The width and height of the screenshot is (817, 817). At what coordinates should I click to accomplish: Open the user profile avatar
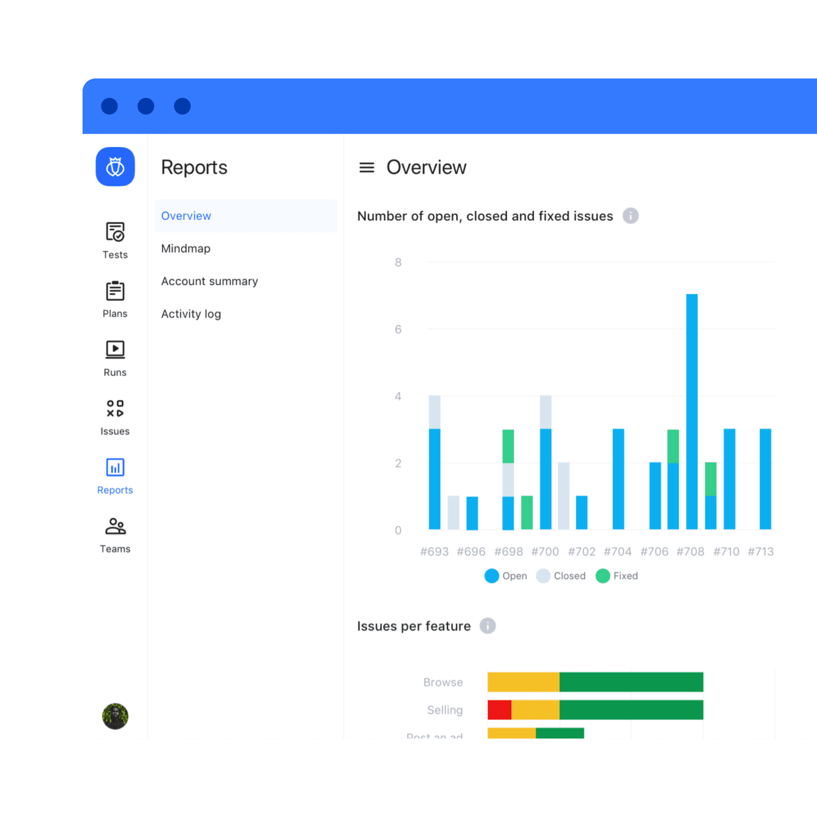[x=115, y=716]
